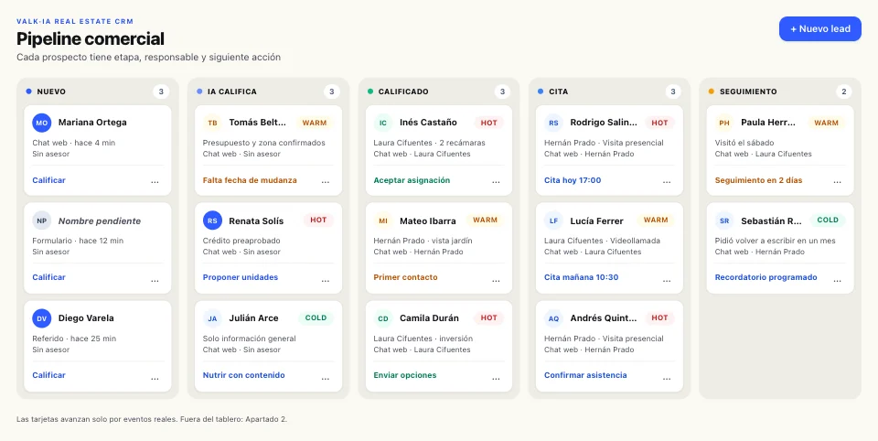Click the count badge in NUEVO column

point(161,91)
